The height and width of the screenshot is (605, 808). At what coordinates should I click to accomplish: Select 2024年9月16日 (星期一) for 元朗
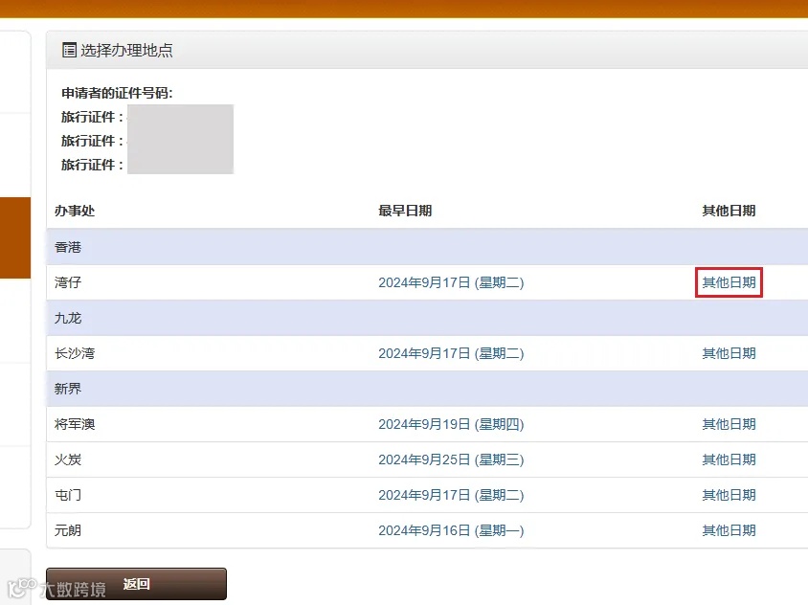coord(451,530)
